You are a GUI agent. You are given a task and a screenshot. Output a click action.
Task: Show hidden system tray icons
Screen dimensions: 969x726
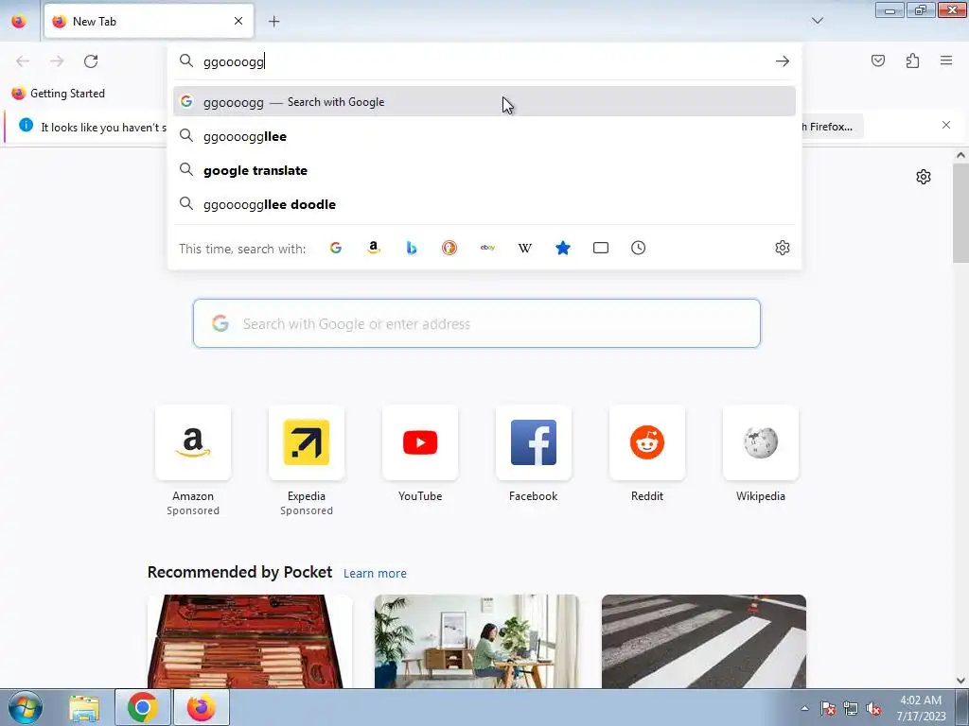[804, 708]
